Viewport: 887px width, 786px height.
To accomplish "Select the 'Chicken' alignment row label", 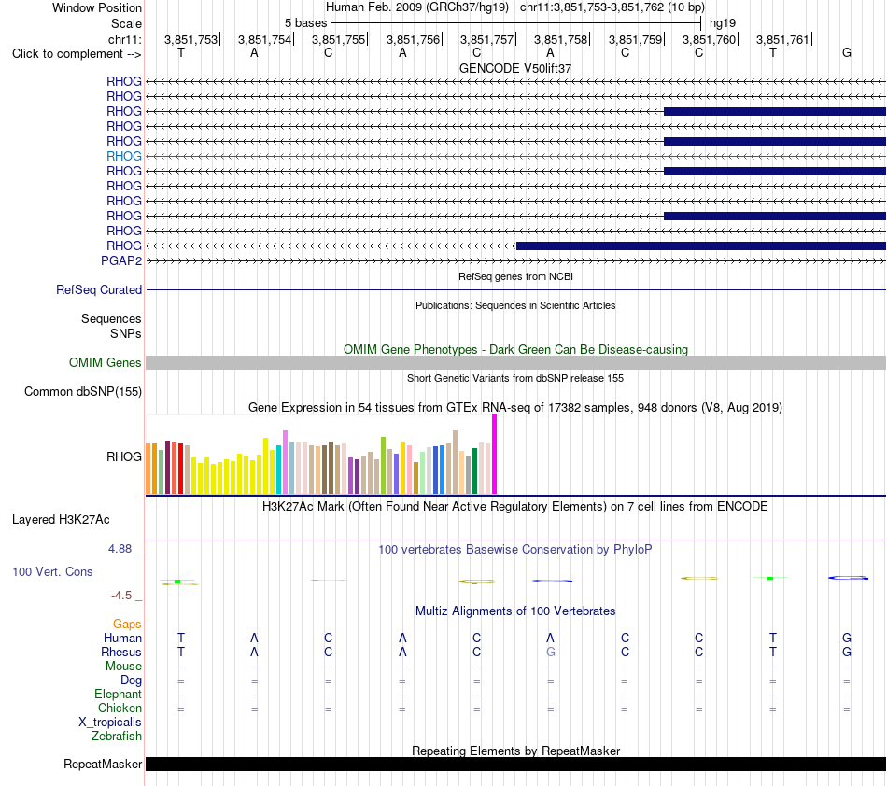I will pyautogui.click(x=120, y=708).
